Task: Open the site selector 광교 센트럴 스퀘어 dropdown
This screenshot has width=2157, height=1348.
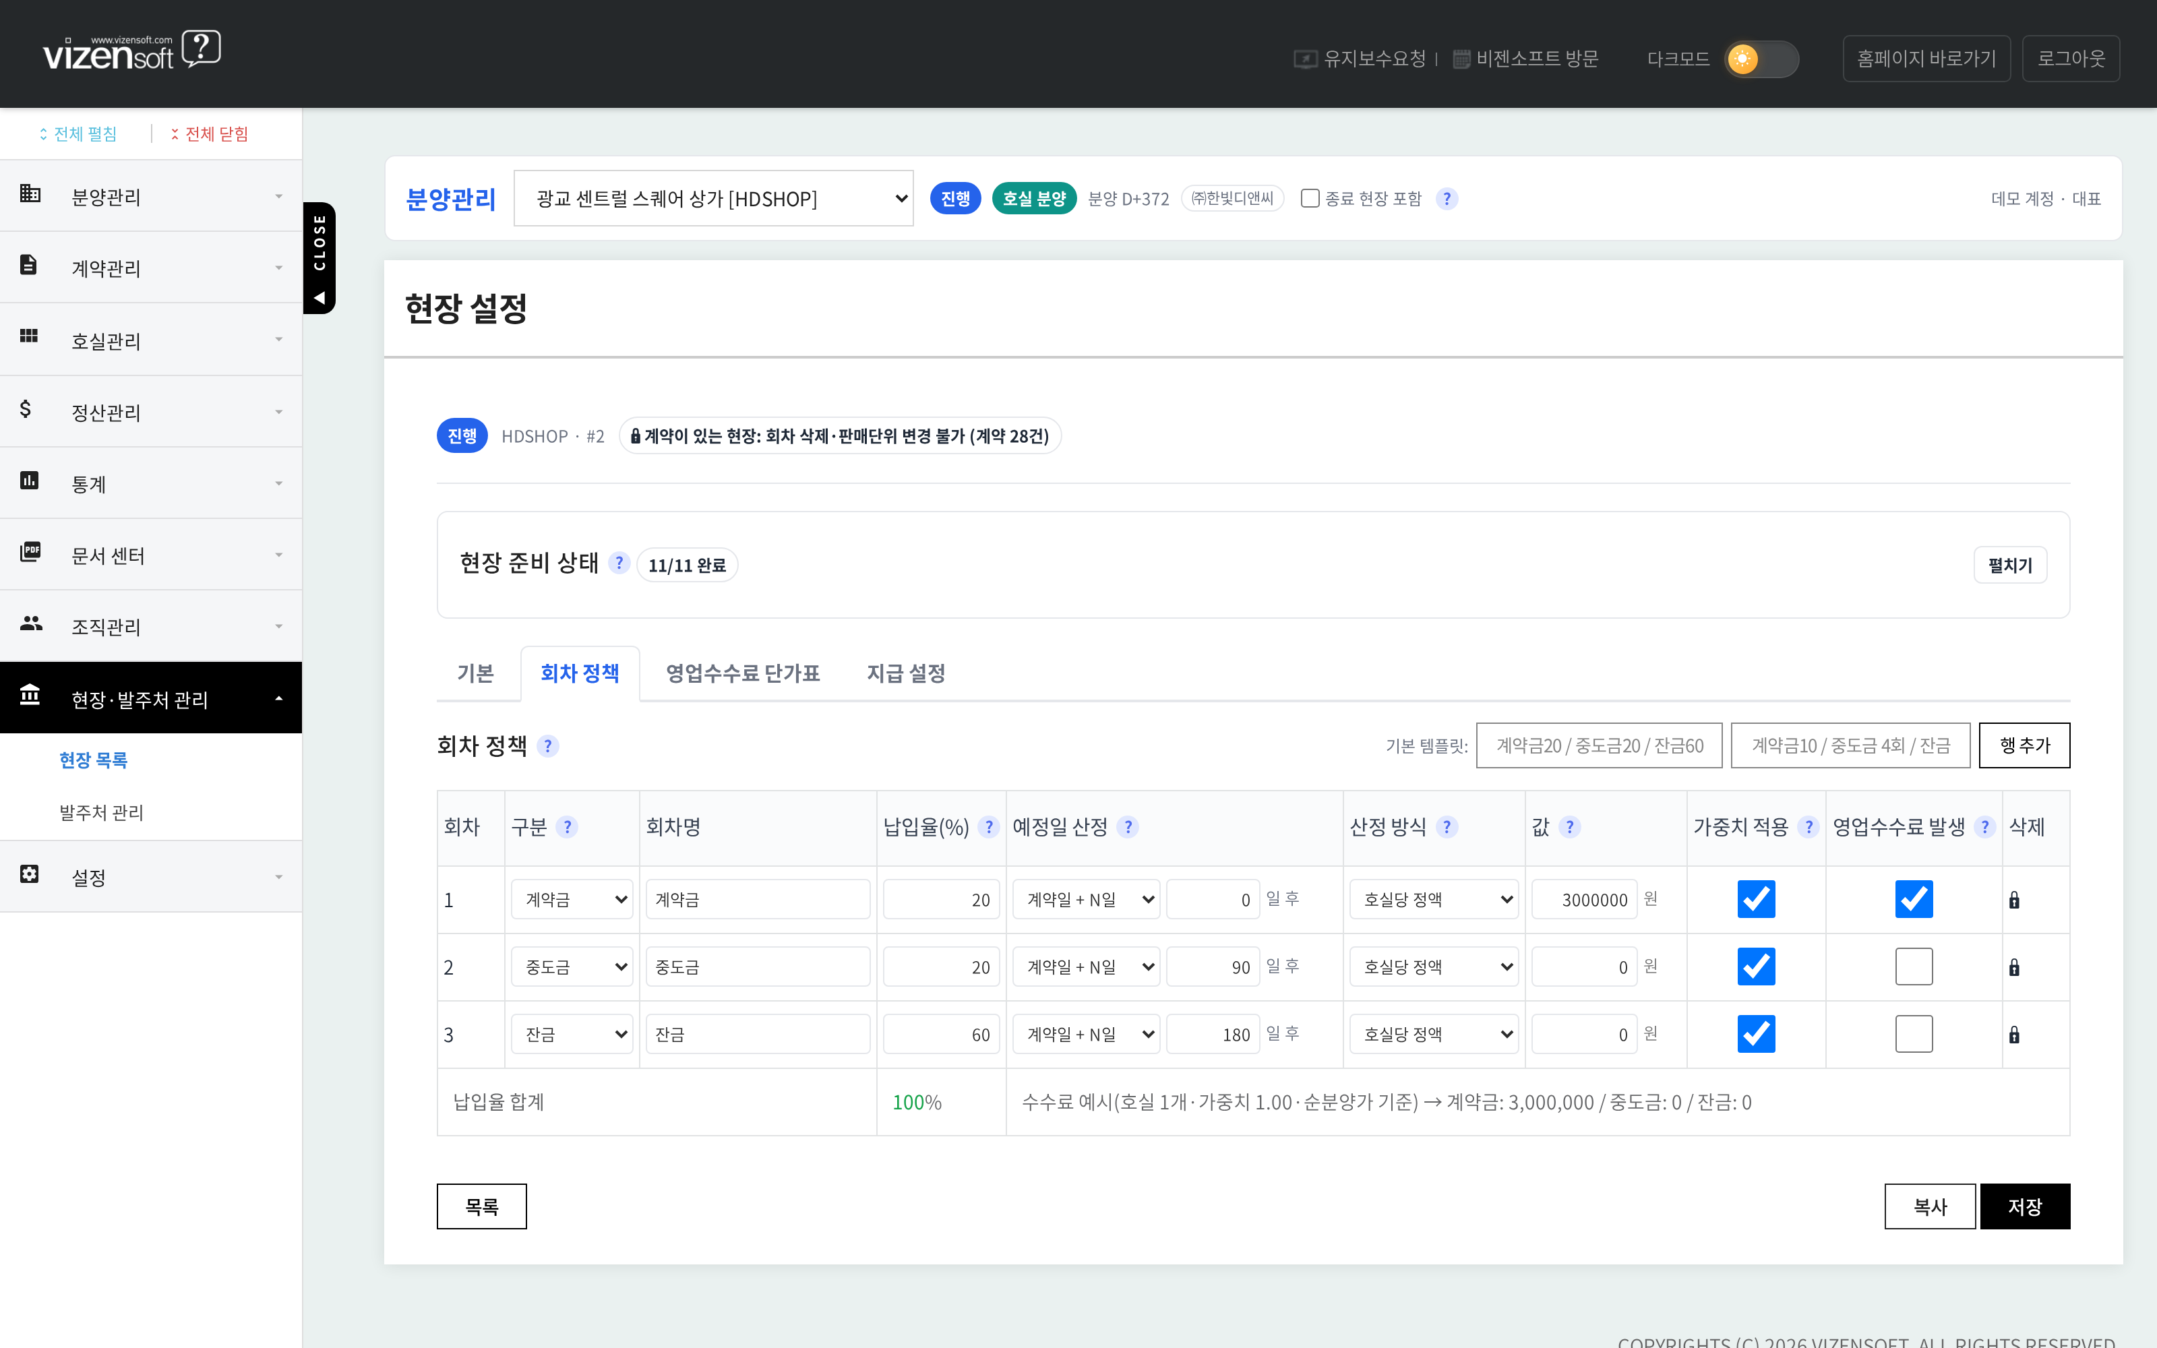Action: coord(713,198)
